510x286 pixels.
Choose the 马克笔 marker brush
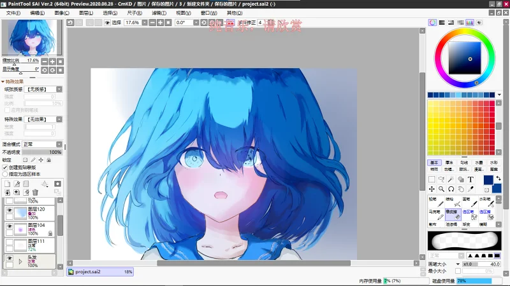pyautogui.click(x=436, y=214)
